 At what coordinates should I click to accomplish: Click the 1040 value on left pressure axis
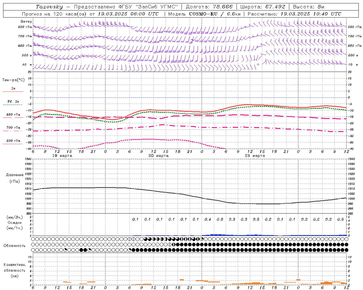tap(28, 159)
